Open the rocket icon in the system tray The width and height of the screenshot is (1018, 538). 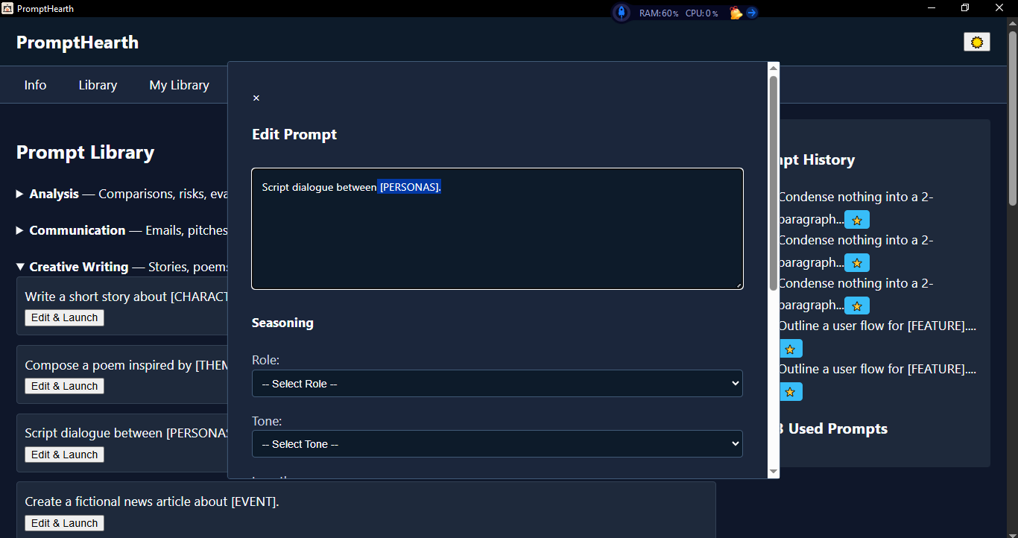pyautogui.click(x=622, y=13)
